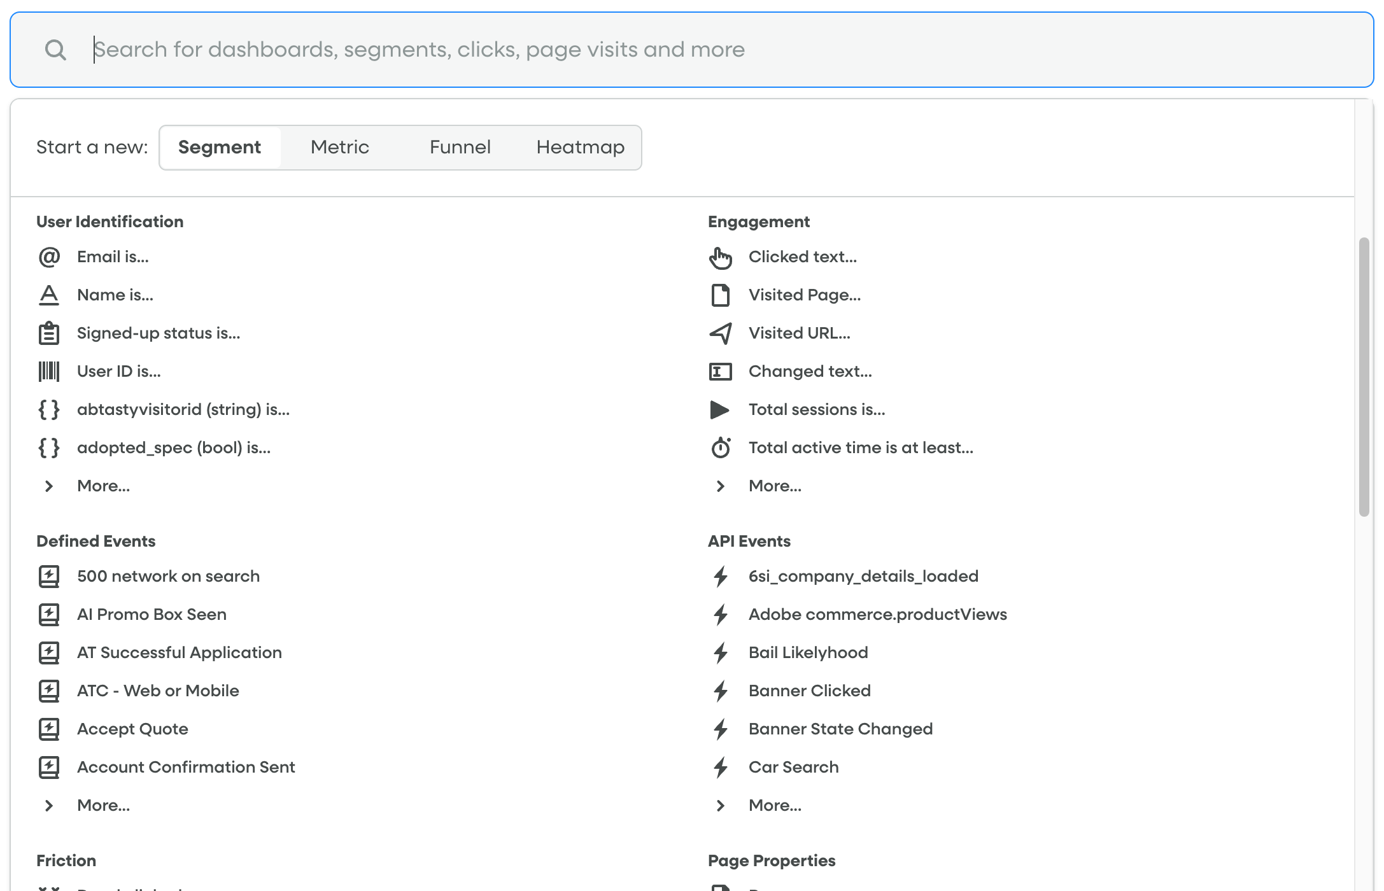Click the barcode icon beside User ID is
This screenshot has width=1384, height=891.
click(49, 372)
